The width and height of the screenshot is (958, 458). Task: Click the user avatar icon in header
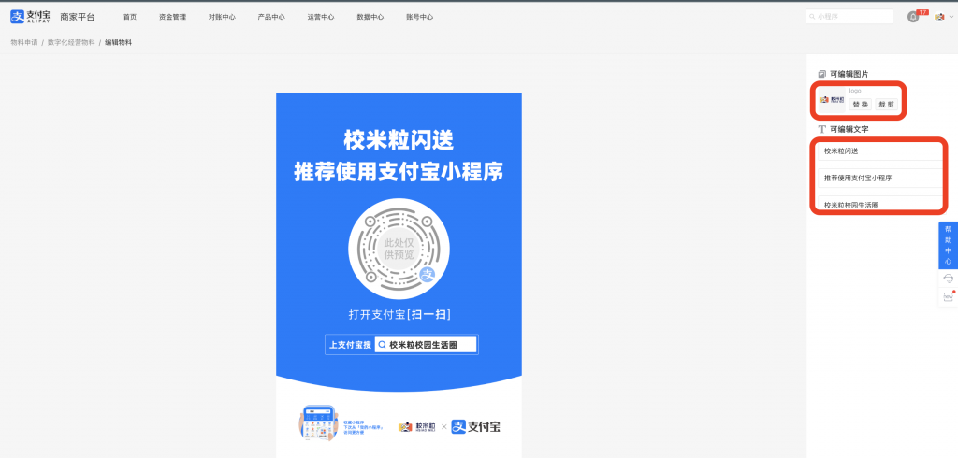939,17
